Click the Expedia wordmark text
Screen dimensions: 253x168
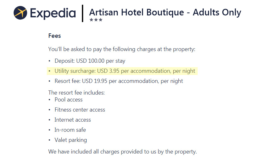click(x=53, y=14)
